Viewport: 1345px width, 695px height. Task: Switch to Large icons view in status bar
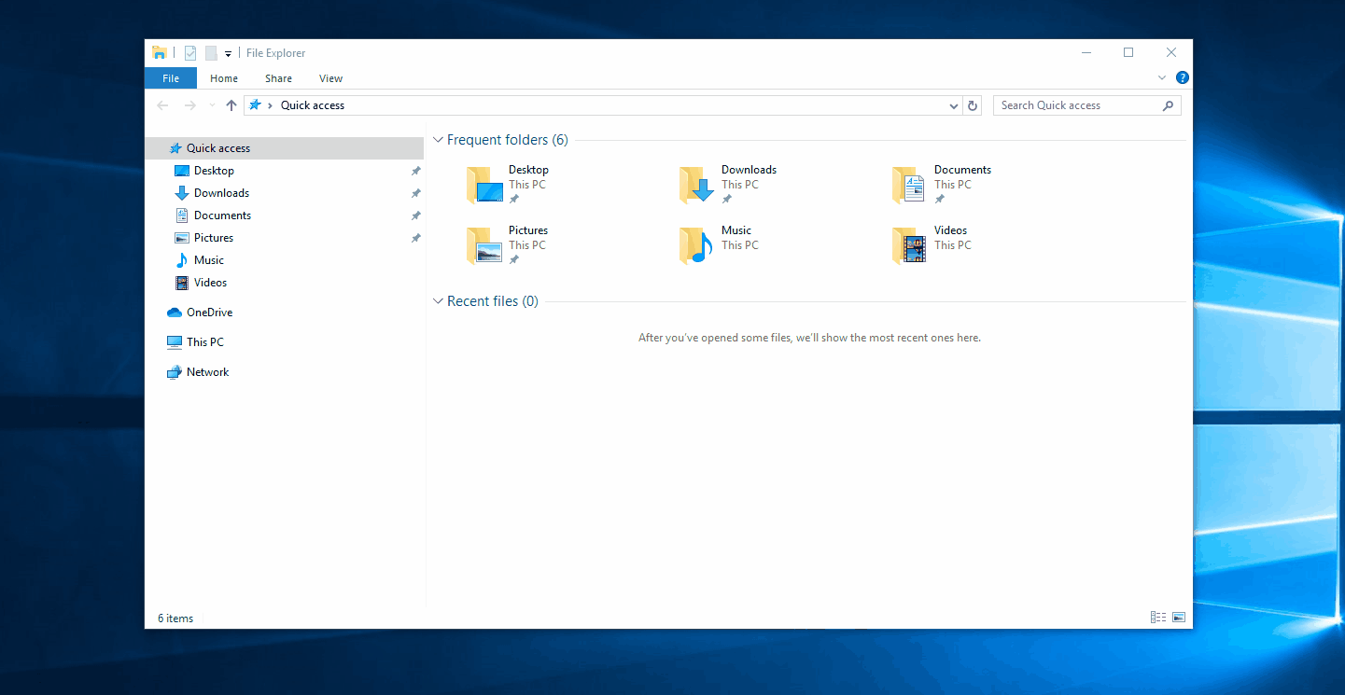(x=1179, y=618)
